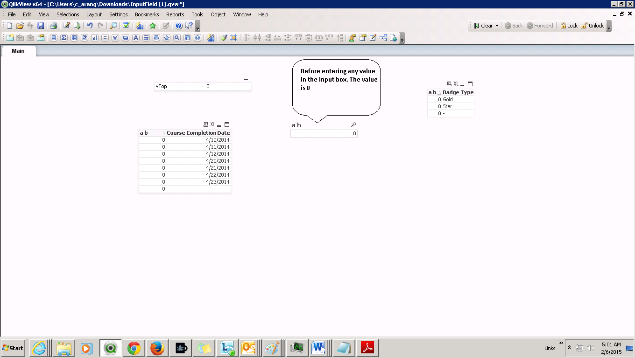635x358 pixels.
Task: Click the Create Text Object 'A' icon
Action: pos(135,38)
